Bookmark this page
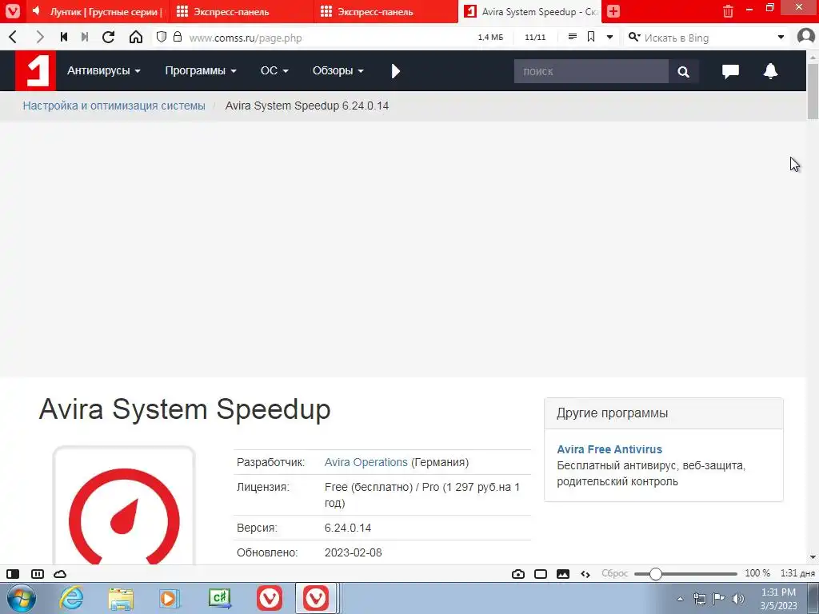 tap(591, 37)
